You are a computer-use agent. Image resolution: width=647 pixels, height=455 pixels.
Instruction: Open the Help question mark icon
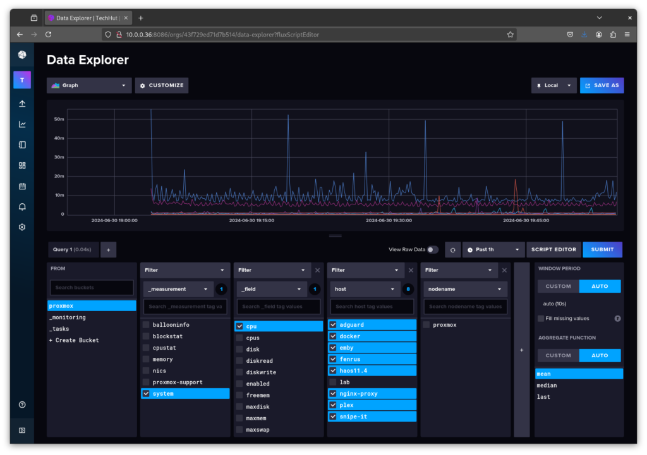[22, 404]
